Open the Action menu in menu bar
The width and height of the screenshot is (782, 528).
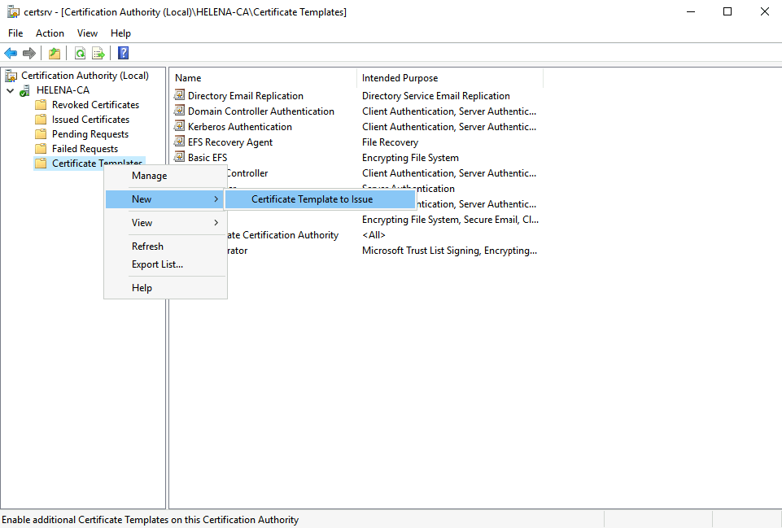pos(50,33)
